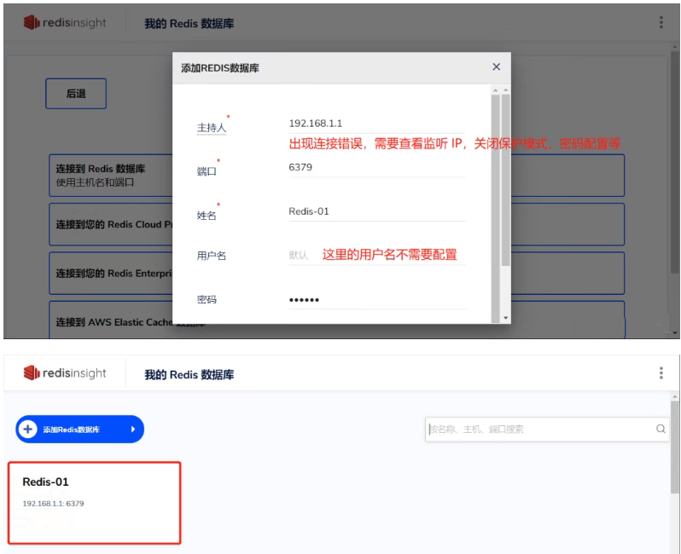This screenshot has width=681, height=554.
Task: Click the database search box
Action: pos(547,429)
